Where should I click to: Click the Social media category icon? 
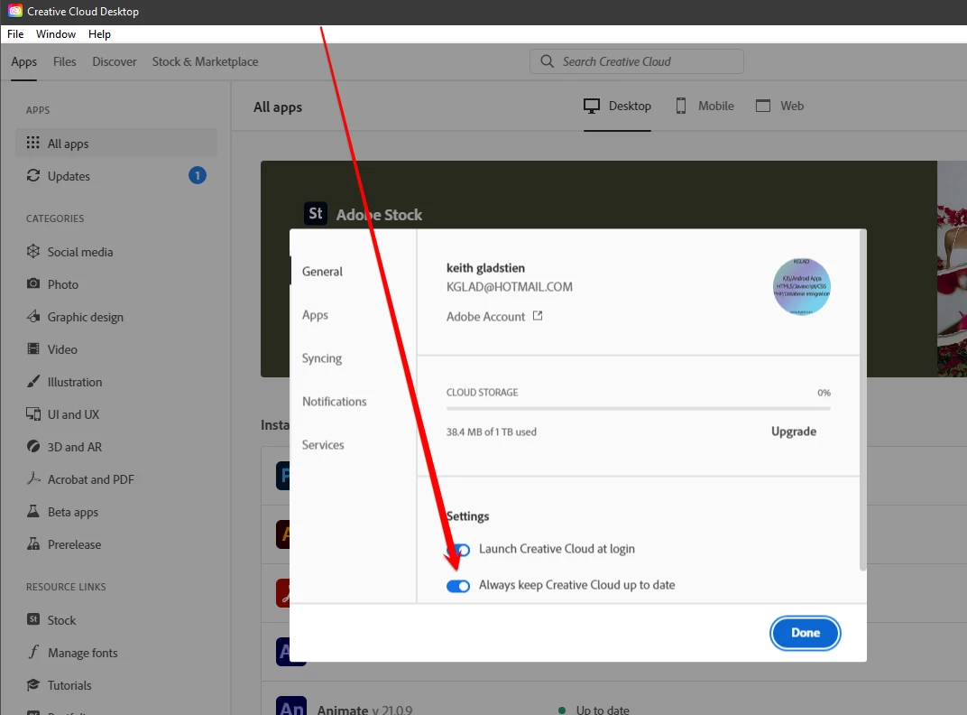click(33, 251)
